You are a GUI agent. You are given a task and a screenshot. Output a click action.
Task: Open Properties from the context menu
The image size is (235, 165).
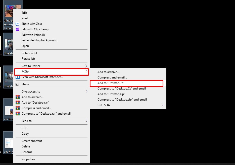[52, 159]
